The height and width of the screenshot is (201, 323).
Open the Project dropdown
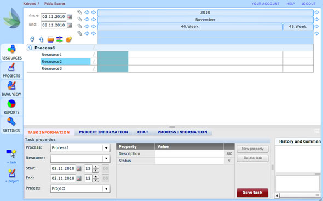[x=106, y=188]
